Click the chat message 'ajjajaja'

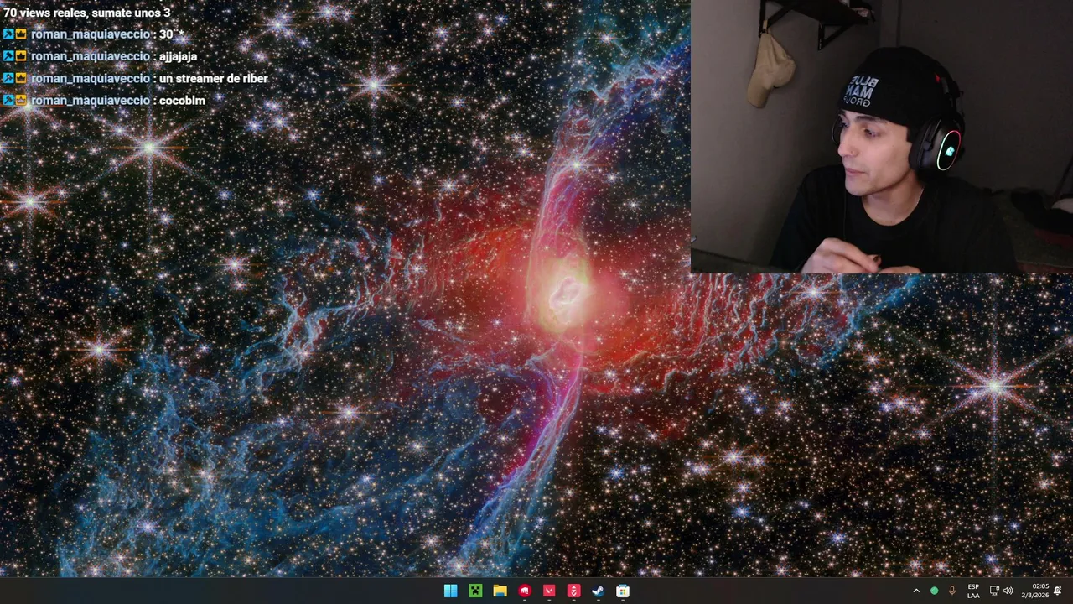[x=178, y=56]
